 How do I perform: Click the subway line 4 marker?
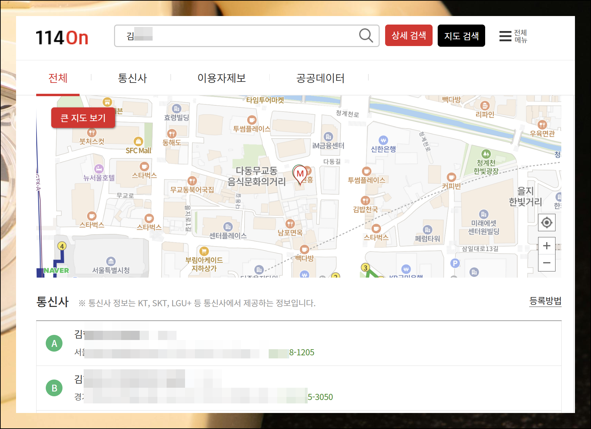62,246
